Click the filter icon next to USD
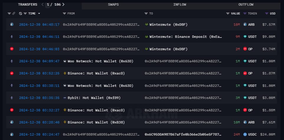This screenshot has width=284, height=140. pyautogui.click(x=267, y=14)
